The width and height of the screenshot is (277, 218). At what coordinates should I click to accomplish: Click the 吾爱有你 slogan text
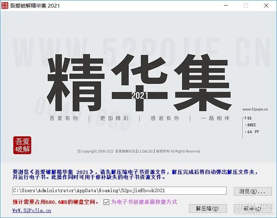point(64,118)
